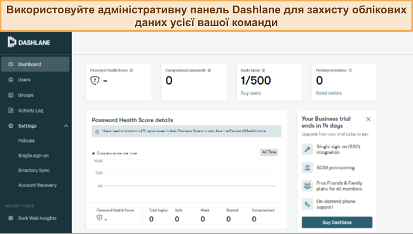The height and width of the screenshot is (234, 413).
Task: Open Account Recovery settings
Action: tap(37, 185)
